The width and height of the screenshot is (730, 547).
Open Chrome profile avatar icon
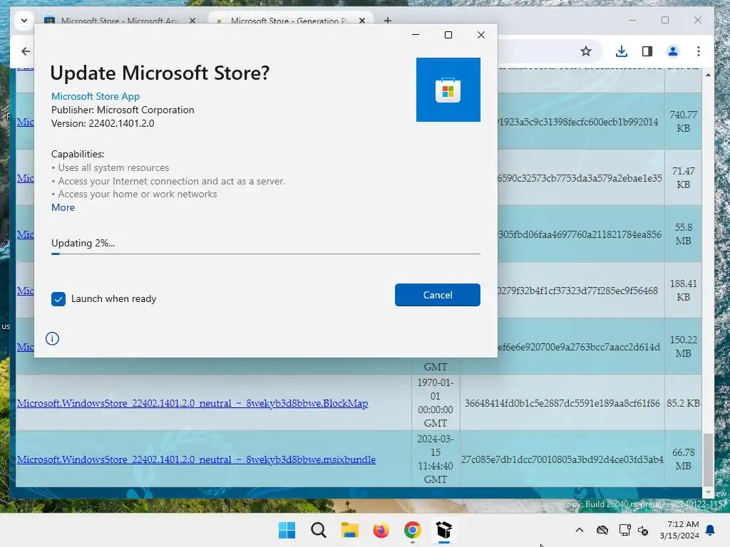pos(673,51)
